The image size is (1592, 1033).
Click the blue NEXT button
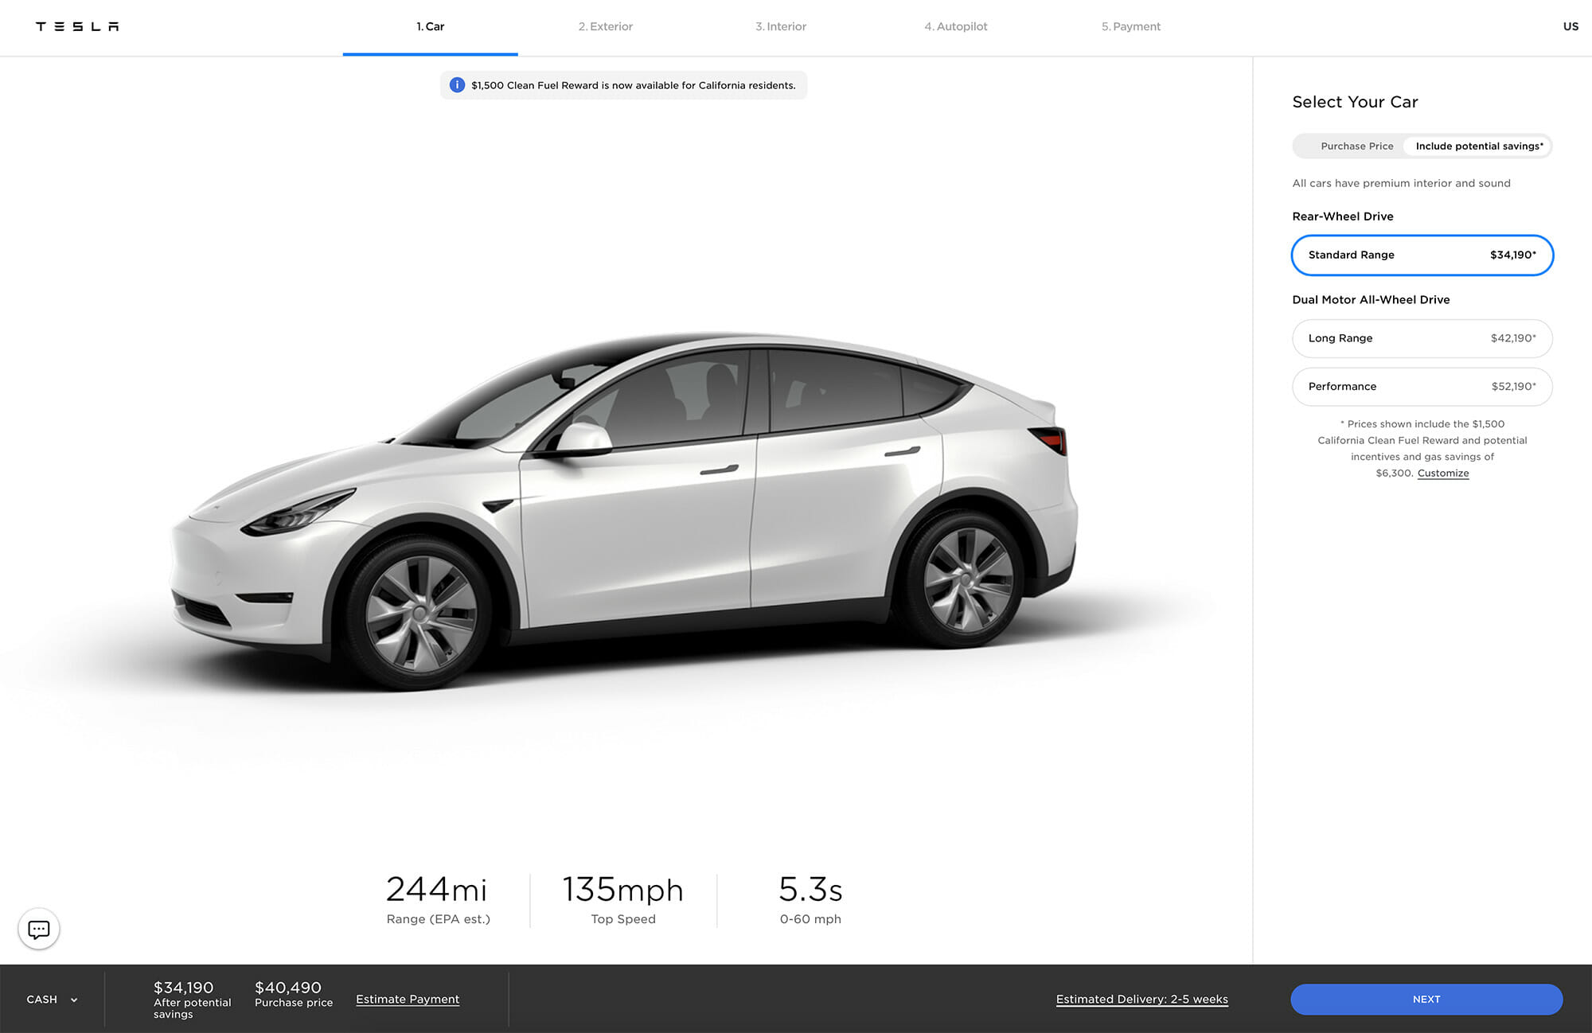tap(1426, 1000)
